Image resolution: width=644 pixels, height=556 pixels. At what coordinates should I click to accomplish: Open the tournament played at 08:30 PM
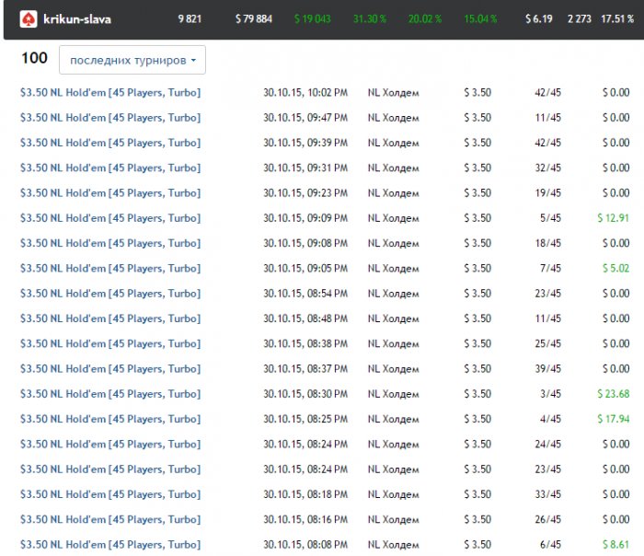point(110,394)
